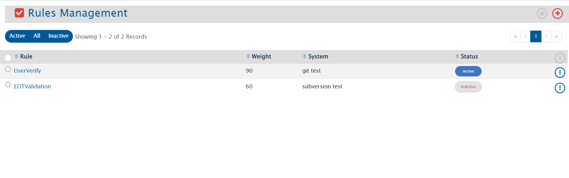The image size is (569, 178).
Task: Click the red checkmark Rules Management icon
Action: coord(19,13)
